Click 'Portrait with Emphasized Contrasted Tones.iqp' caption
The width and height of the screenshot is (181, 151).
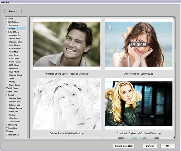(138, 133)
